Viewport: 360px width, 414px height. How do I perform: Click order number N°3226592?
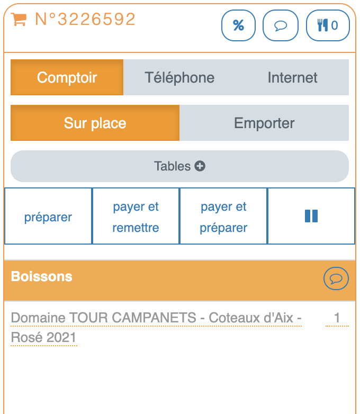tap(85, 19)
